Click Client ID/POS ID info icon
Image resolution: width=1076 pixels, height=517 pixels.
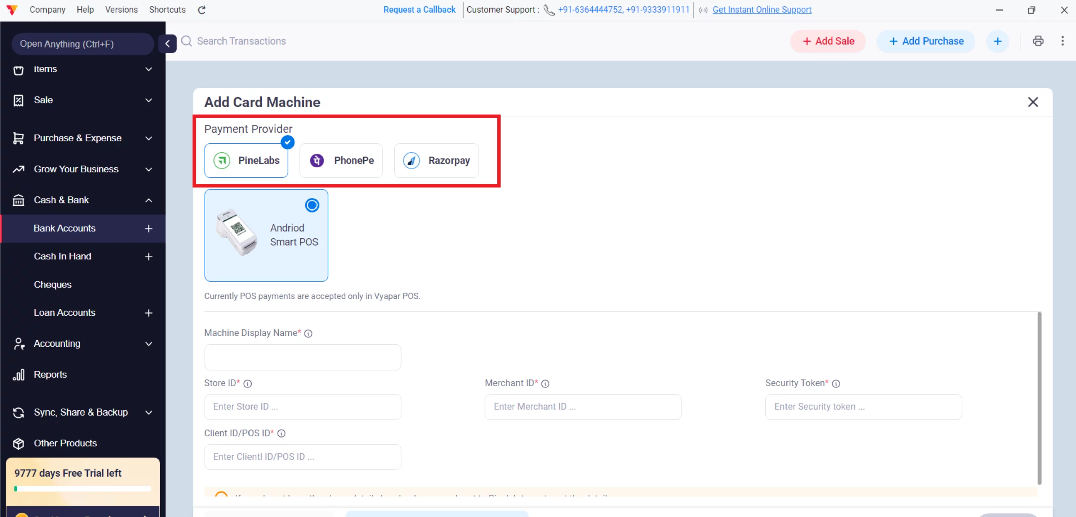[x=281, y=433]
